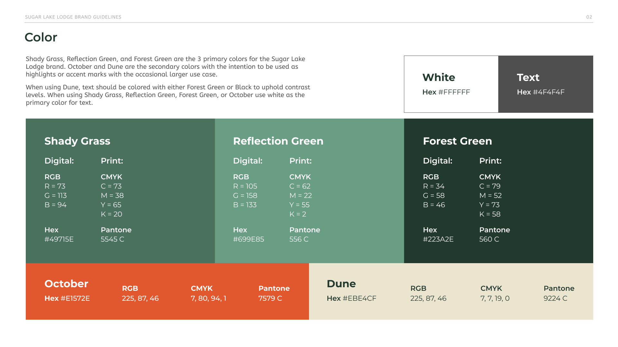Click the paragraph starting "When using Dune"

click(168, 95)
